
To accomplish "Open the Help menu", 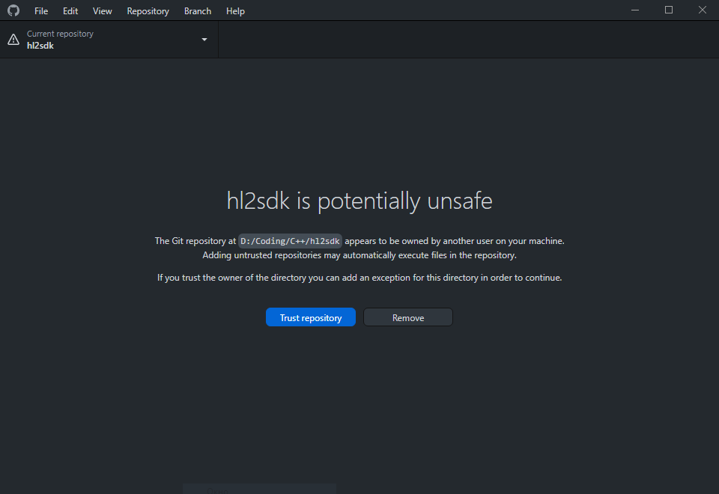I will pyautogui.click(x=235, y=10).
